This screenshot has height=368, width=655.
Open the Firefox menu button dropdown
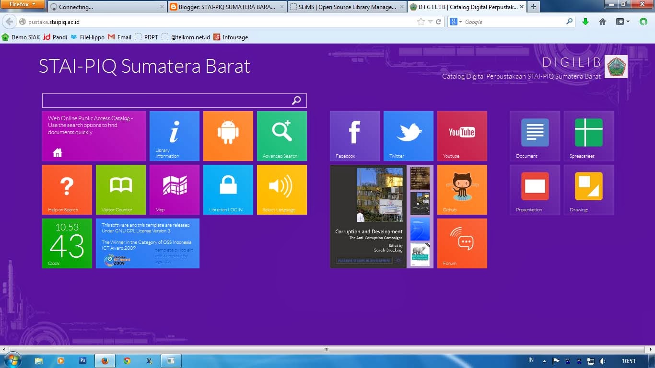(22, 4)
